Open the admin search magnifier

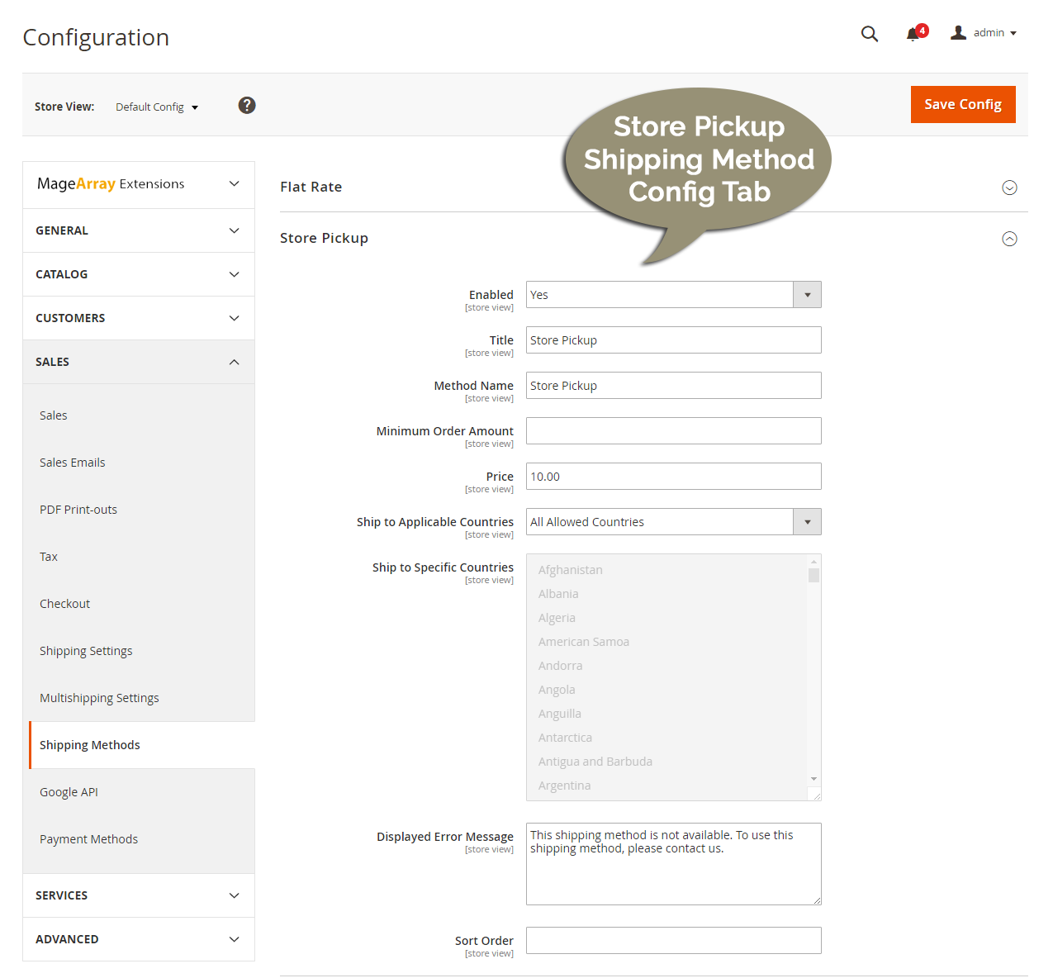pyautogui.click(x=869, y=34)
